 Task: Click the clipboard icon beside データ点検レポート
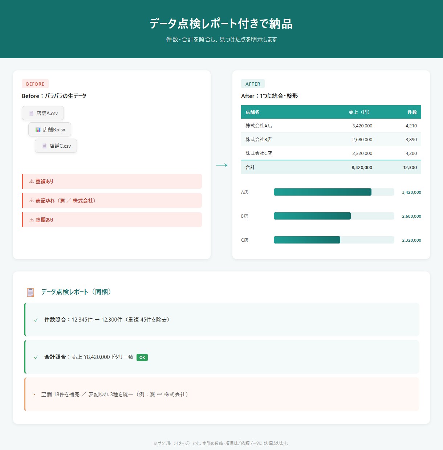click(31, 292)
